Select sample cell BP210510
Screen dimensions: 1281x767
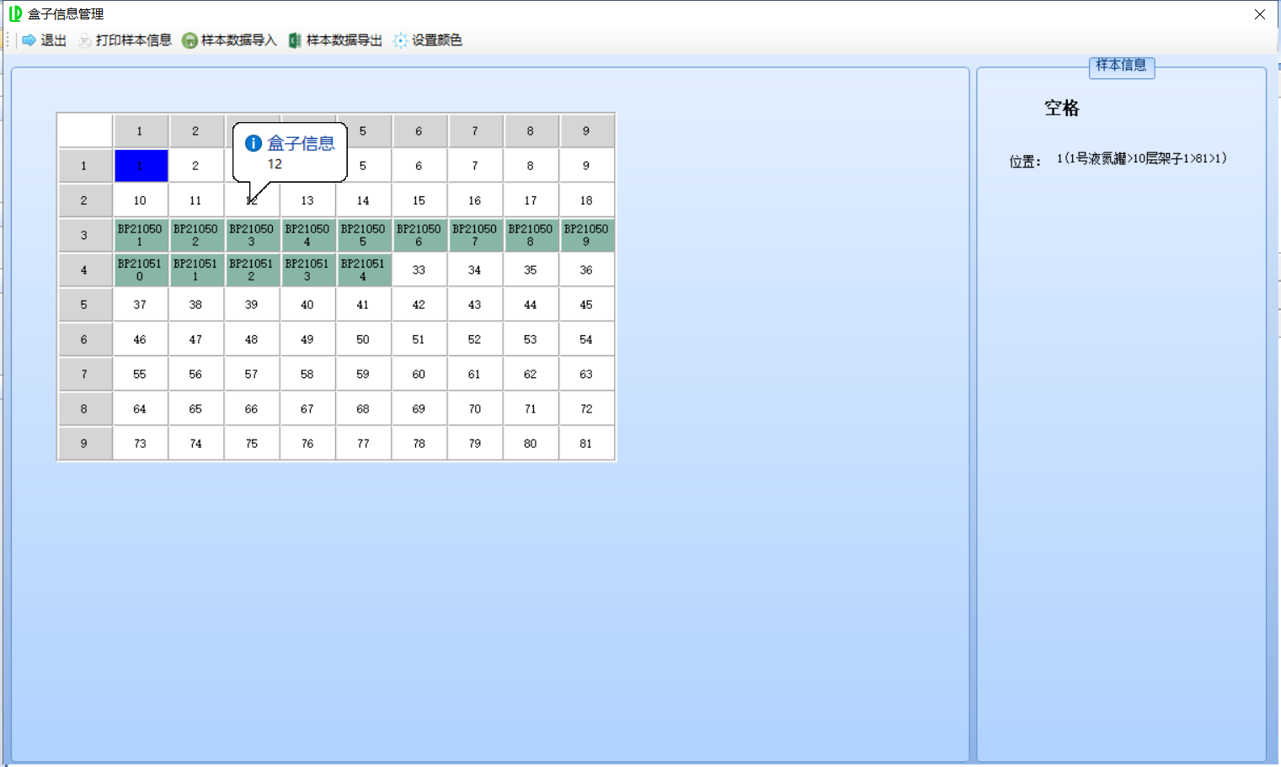click(141, 270)
